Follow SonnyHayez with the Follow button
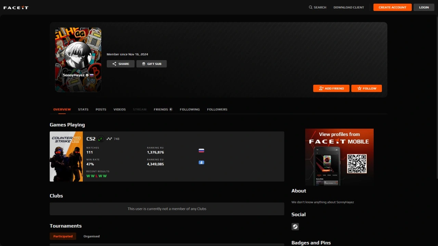The width and height of the screenshot is (438, 246). tap(366, 88)
